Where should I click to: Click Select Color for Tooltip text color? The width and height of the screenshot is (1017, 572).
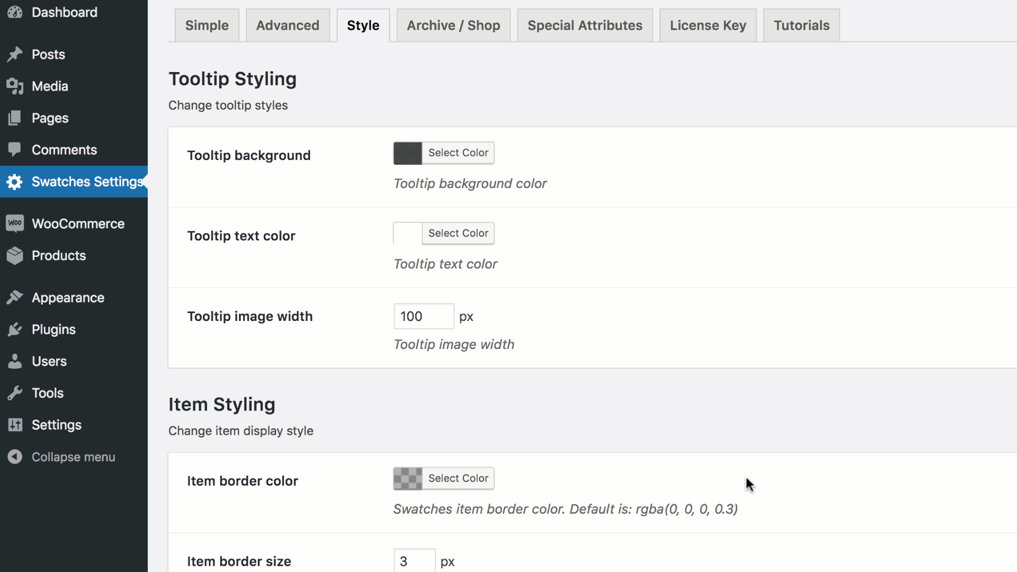[458, 233]
